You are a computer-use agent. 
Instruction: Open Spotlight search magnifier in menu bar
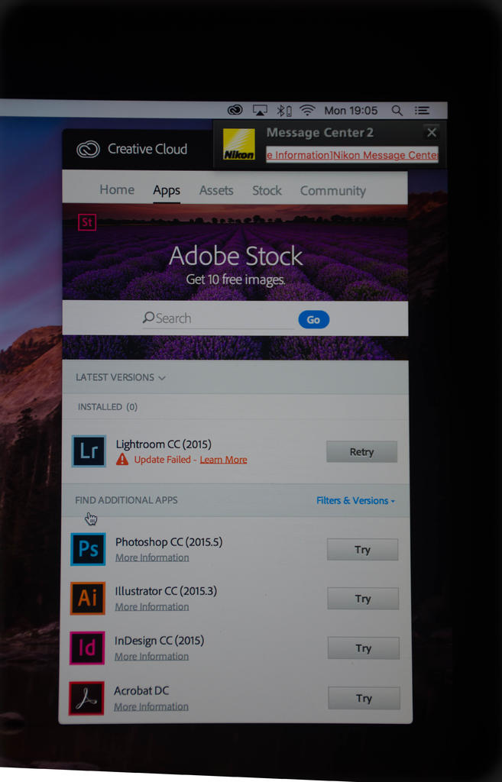click(x=397, y=110)
